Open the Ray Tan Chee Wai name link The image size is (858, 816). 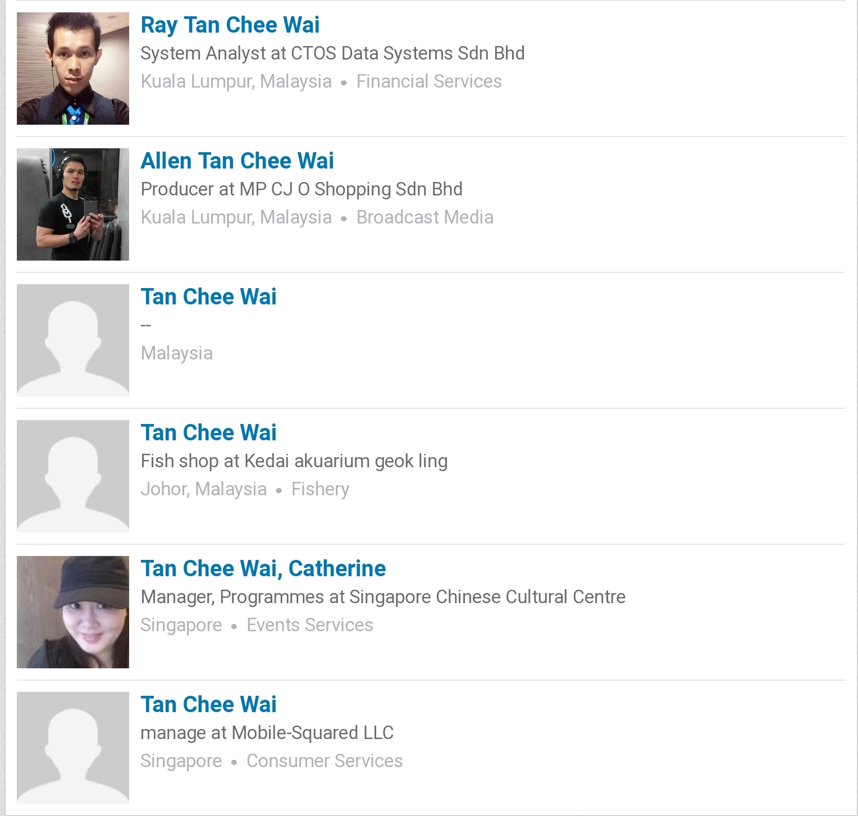coord(230,25)
